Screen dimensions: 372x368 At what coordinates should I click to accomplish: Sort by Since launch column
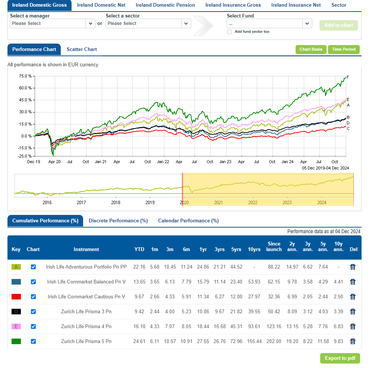[x=274, y=247]
